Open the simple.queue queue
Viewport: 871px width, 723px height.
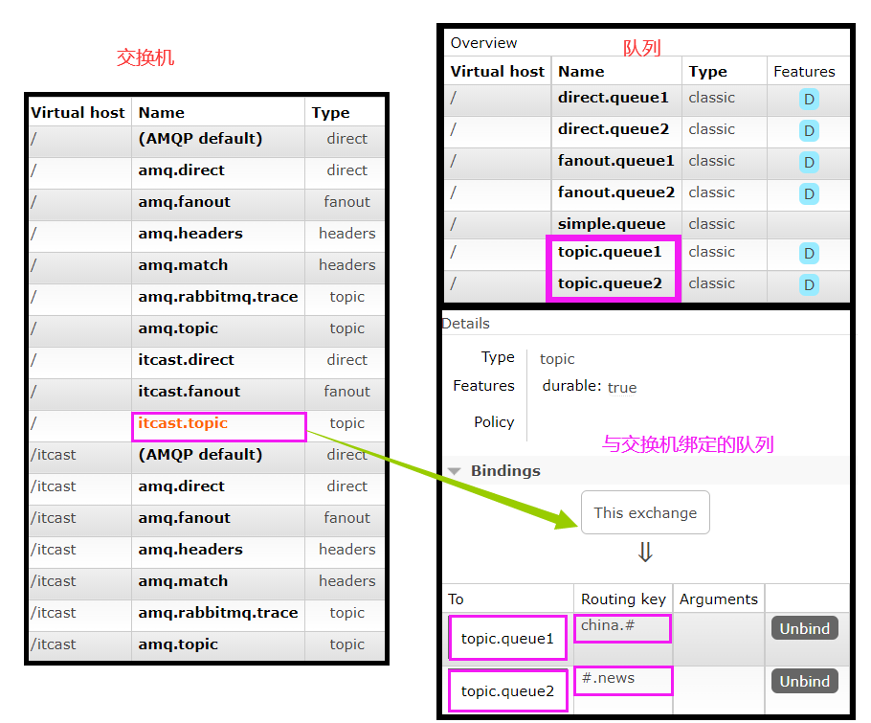[x=612, y=224]
